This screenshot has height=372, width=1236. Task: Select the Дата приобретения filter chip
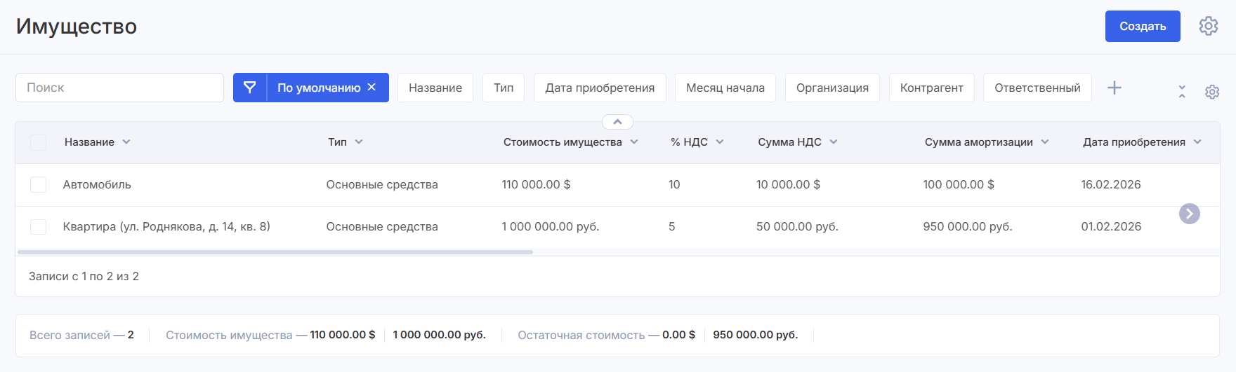click(x=600, y=88)
